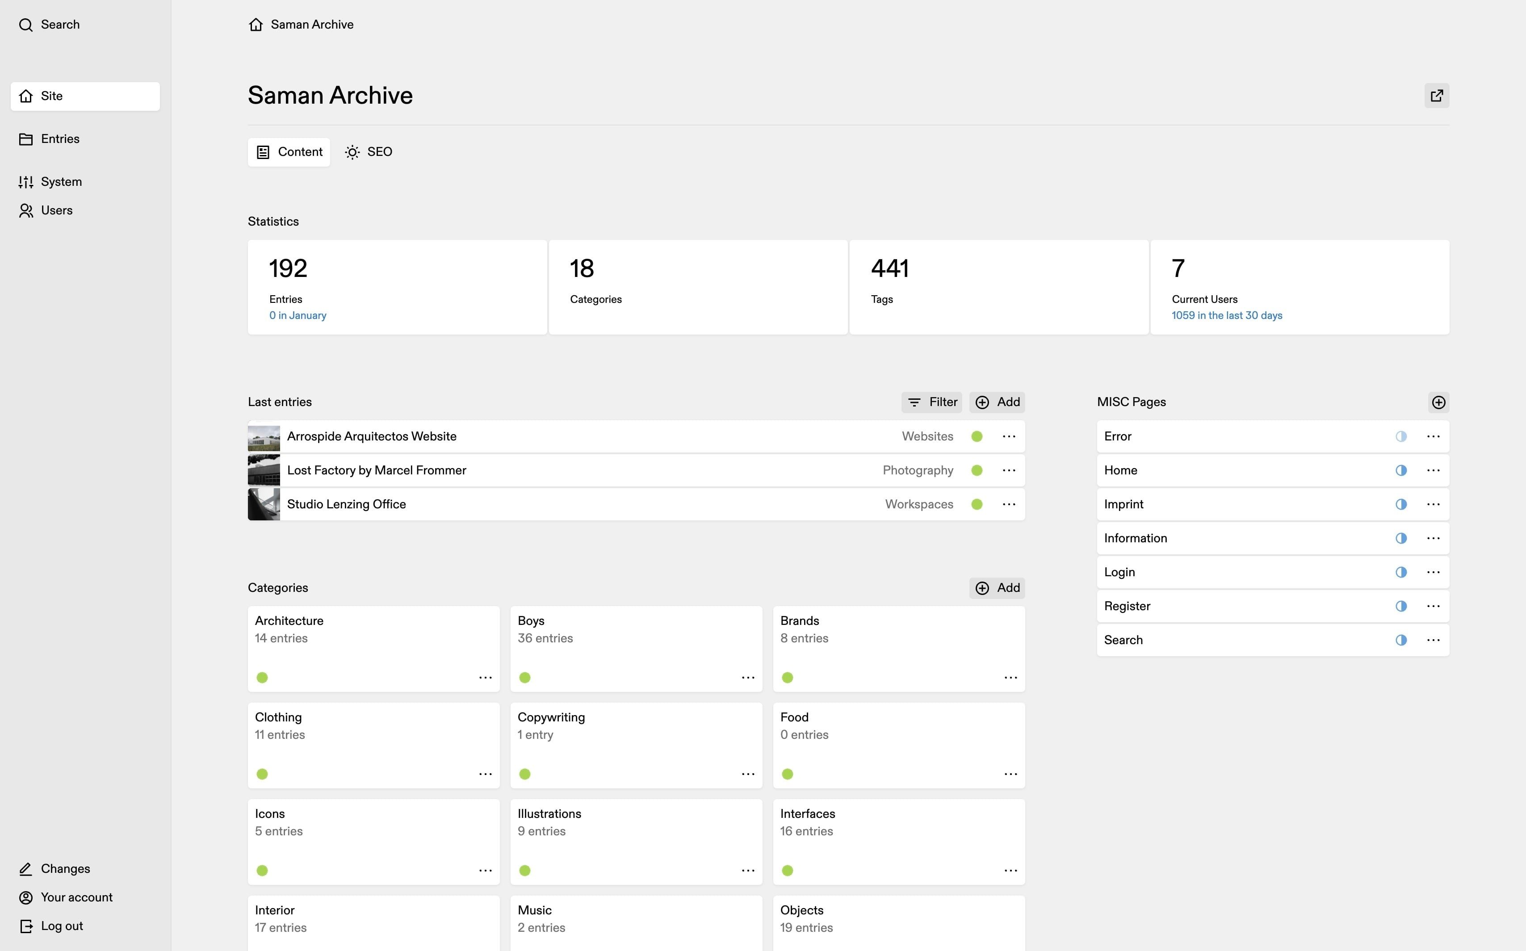Click the home icon in the breadcrumb
This screenshot has width=1526, height=951.
[x=256, y=25]
